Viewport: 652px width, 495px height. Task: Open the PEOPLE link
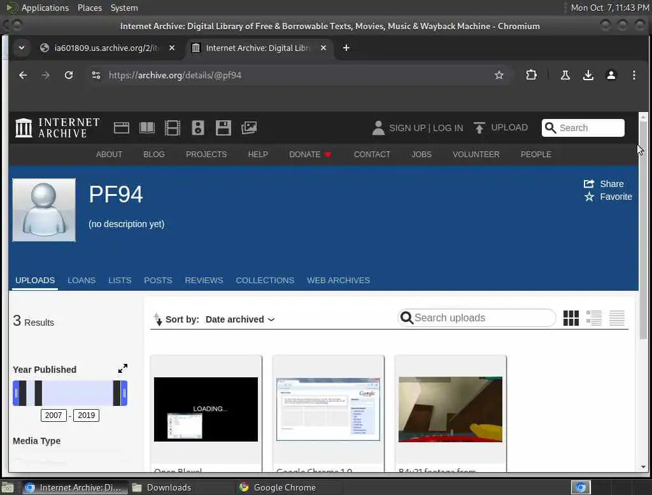click(535, 154)
